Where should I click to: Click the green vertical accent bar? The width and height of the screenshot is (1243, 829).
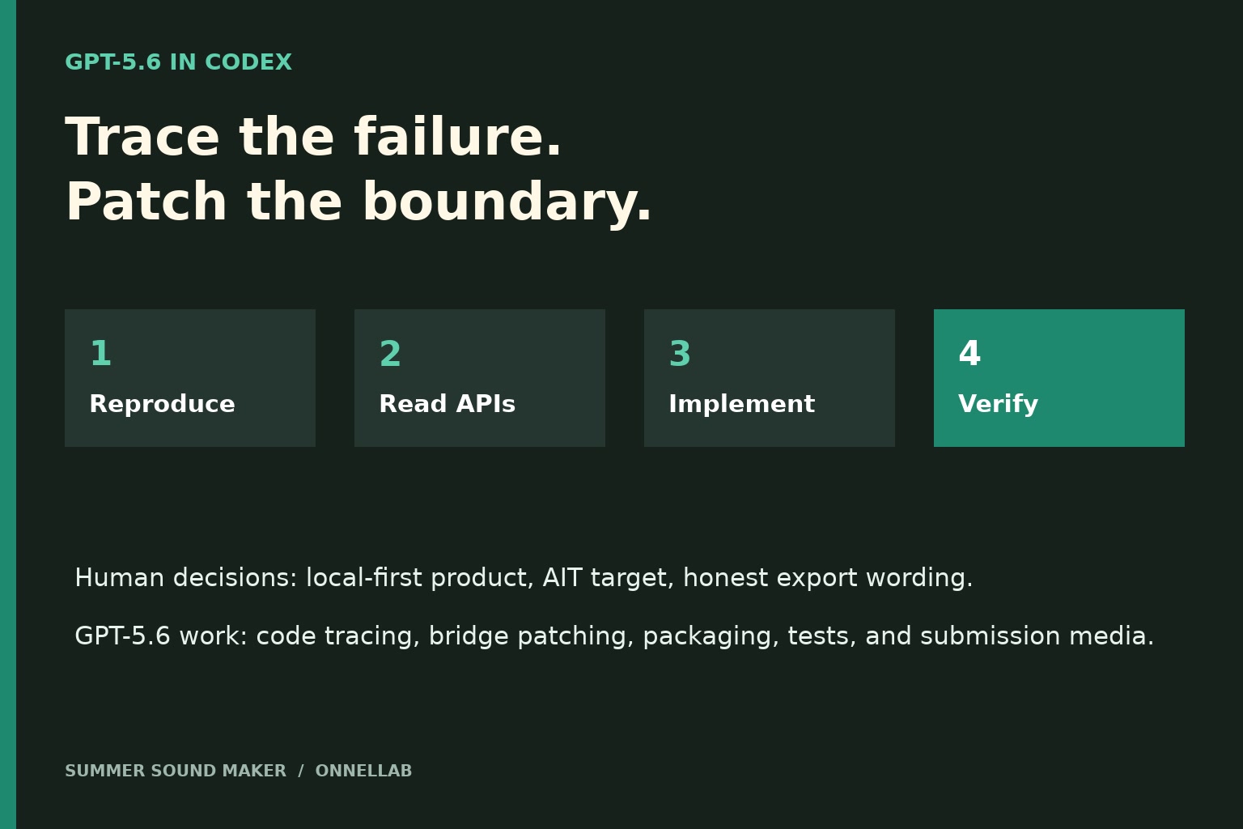[x=8, y=414]
